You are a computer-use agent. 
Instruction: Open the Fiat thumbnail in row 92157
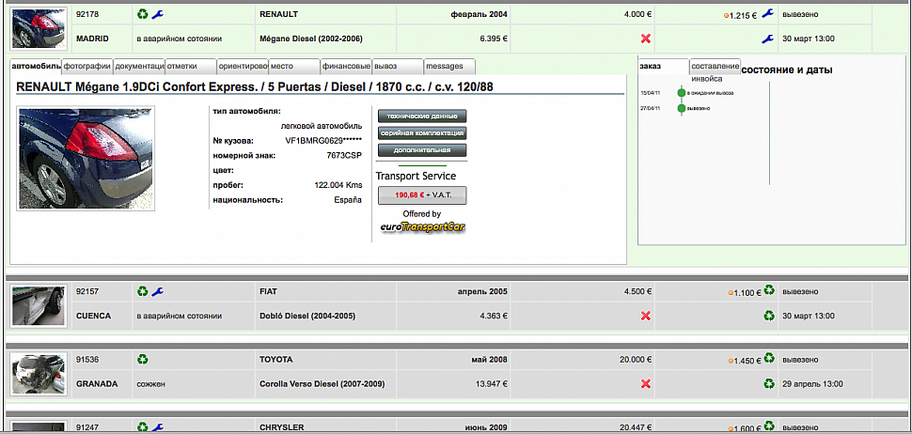click(39, 305)
